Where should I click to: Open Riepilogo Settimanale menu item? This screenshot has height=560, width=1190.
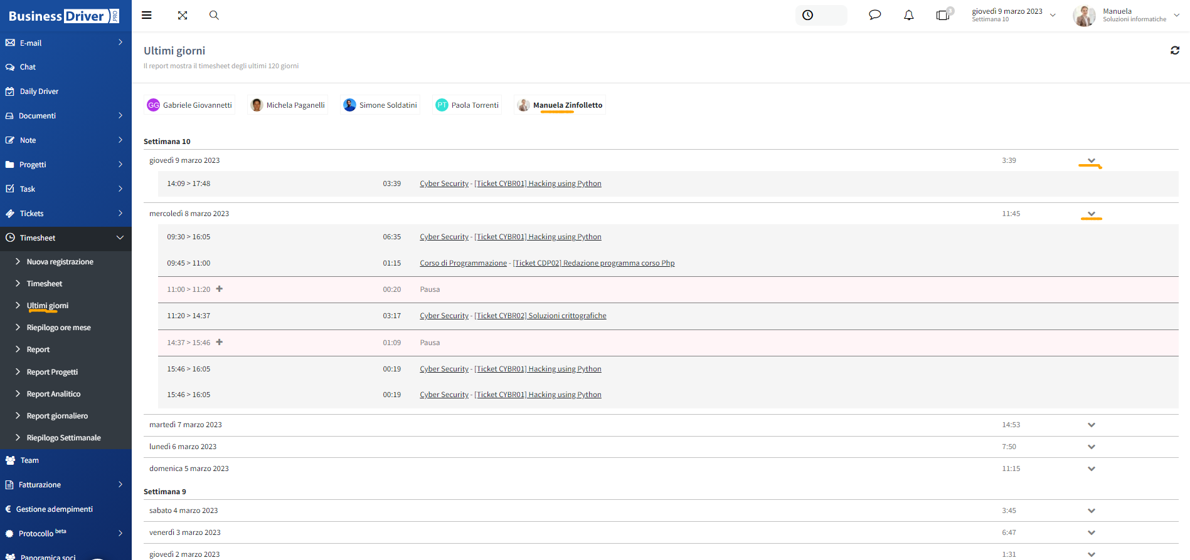tap(64, 438)
